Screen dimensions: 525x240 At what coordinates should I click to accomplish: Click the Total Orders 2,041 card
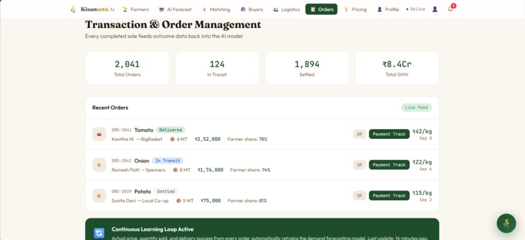coord(127,68)
